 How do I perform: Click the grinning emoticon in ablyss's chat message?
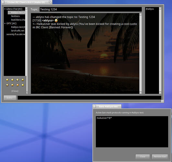click(x=56, y=20)
